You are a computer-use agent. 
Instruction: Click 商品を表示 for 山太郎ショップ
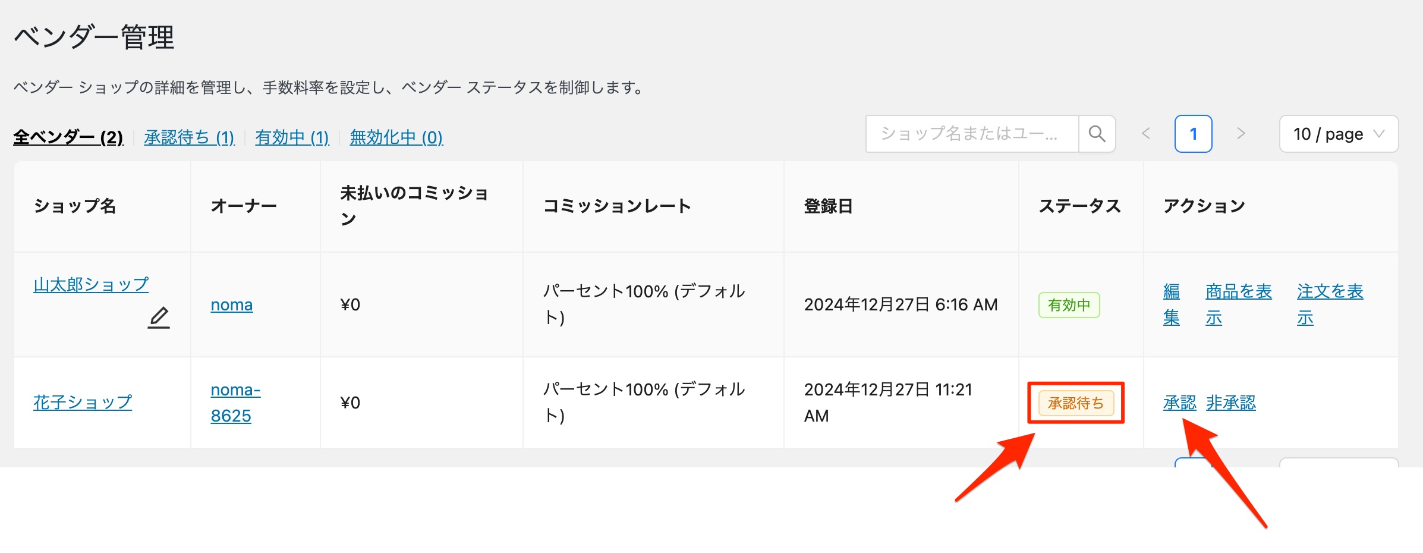[x=1238, y=304]
